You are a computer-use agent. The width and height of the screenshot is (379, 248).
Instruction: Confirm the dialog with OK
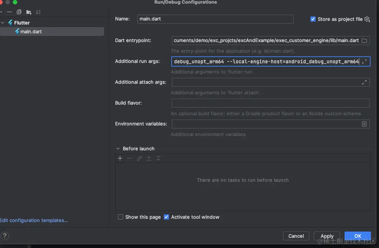click(x=358, y=236)
